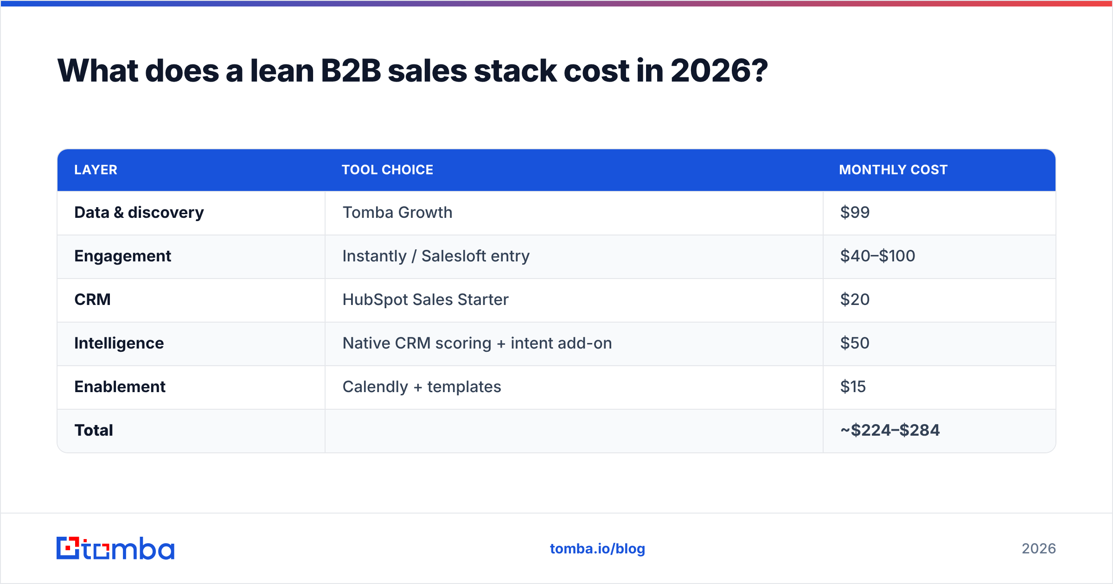Click the '2026' footer year
This screenshot has width=1113, height=584.
coord(1039,549)
